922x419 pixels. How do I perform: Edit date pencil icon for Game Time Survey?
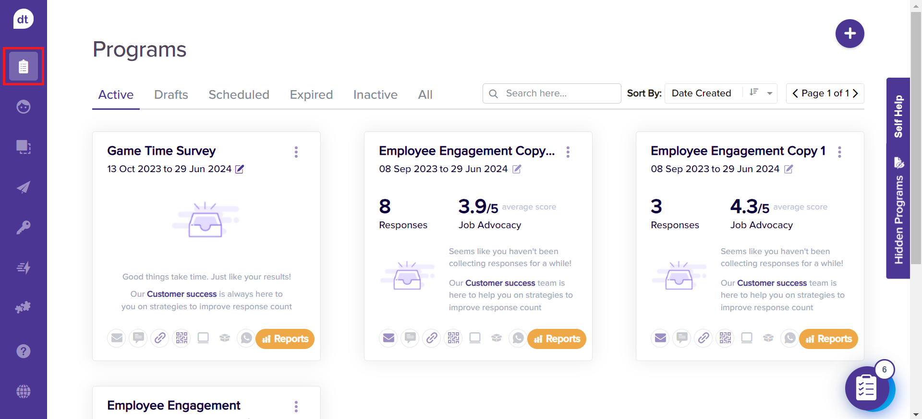click(x=240, y=169)
